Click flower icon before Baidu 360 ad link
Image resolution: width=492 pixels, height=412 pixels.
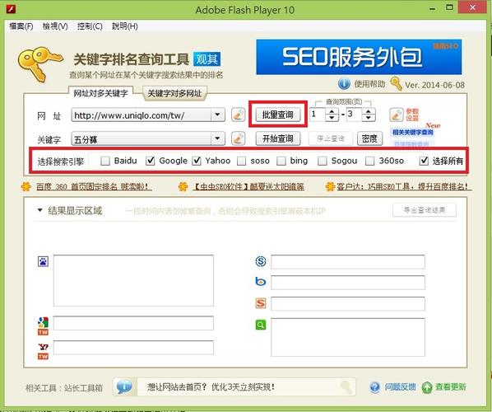click(26, 187)
